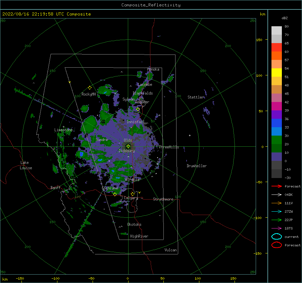Click the Limestone label
This screenshot has height=283, width=302.
pos(63,130)
